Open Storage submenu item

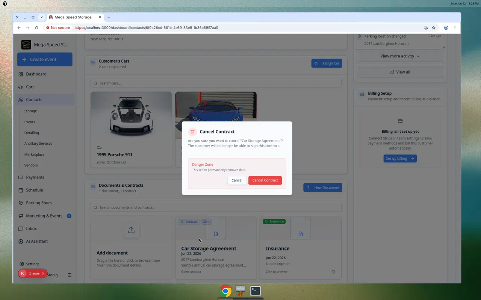[31, 111]
